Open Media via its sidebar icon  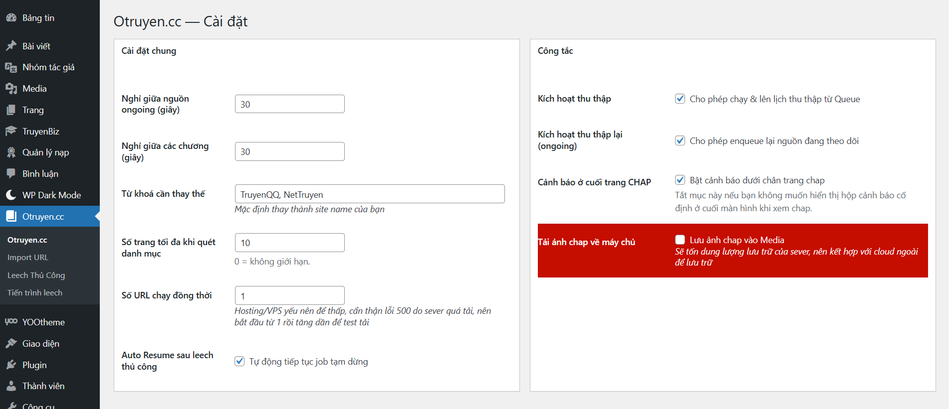[11, 89]
